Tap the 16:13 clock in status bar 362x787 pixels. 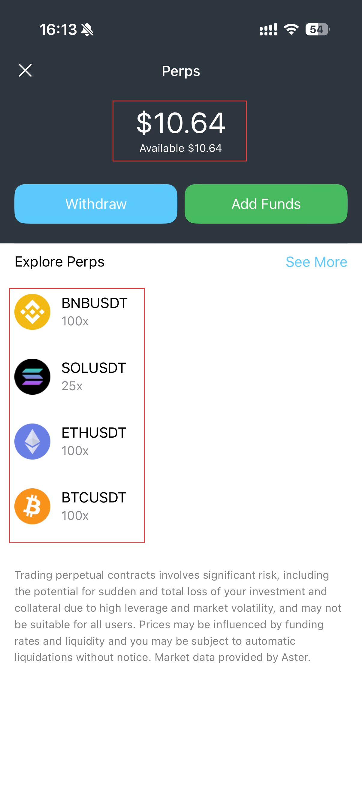58,30
